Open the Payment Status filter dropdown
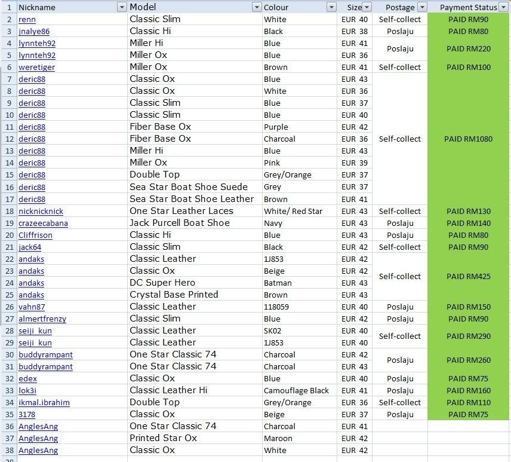 pos(504,7)
